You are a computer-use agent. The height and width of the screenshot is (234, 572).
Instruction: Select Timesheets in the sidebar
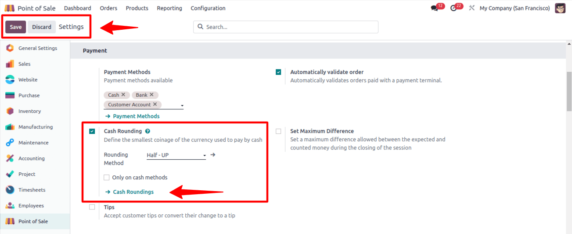click(x=35, y=190)
